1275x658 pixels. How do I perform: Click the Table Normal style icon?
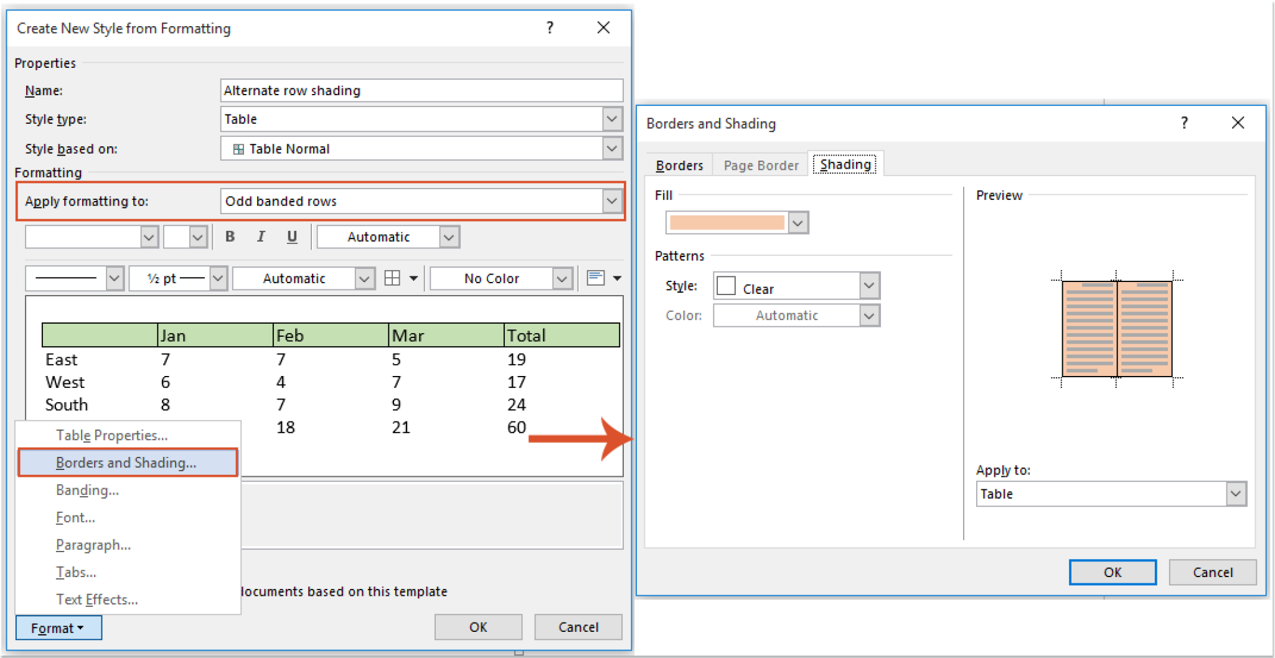click(x=238, y=149)
